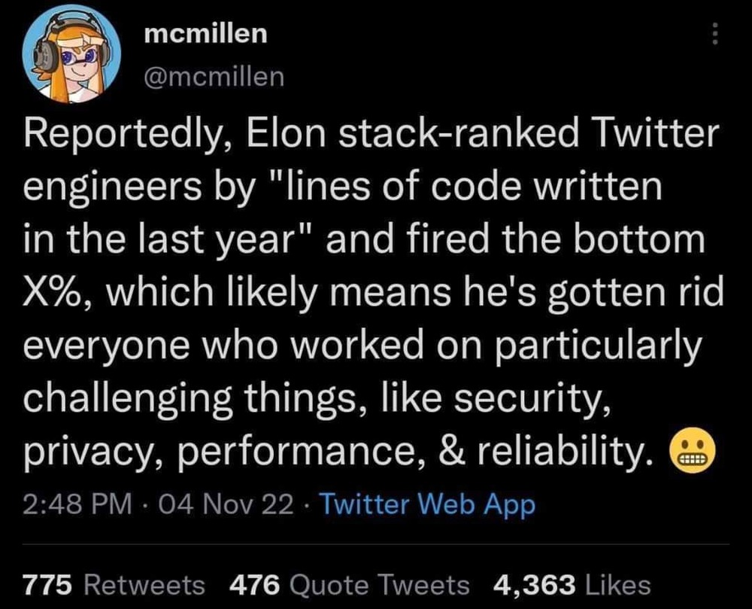Screen dimensions: 752x609
Task: Click the word "privacy," in the tweet
Action: tap(84, 452)
